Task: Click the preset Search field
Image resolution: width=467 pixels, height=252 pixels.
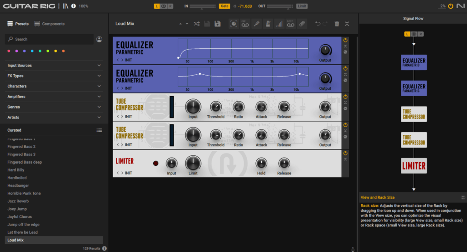Action: coord(49,39)
